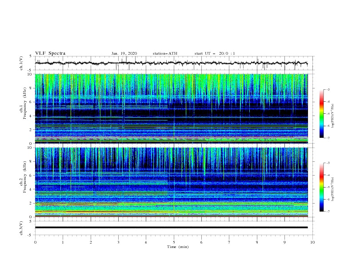Viewport: 352px width, 272px height.
Task: Click time axis tick label '2'
Action: (91, 242)
